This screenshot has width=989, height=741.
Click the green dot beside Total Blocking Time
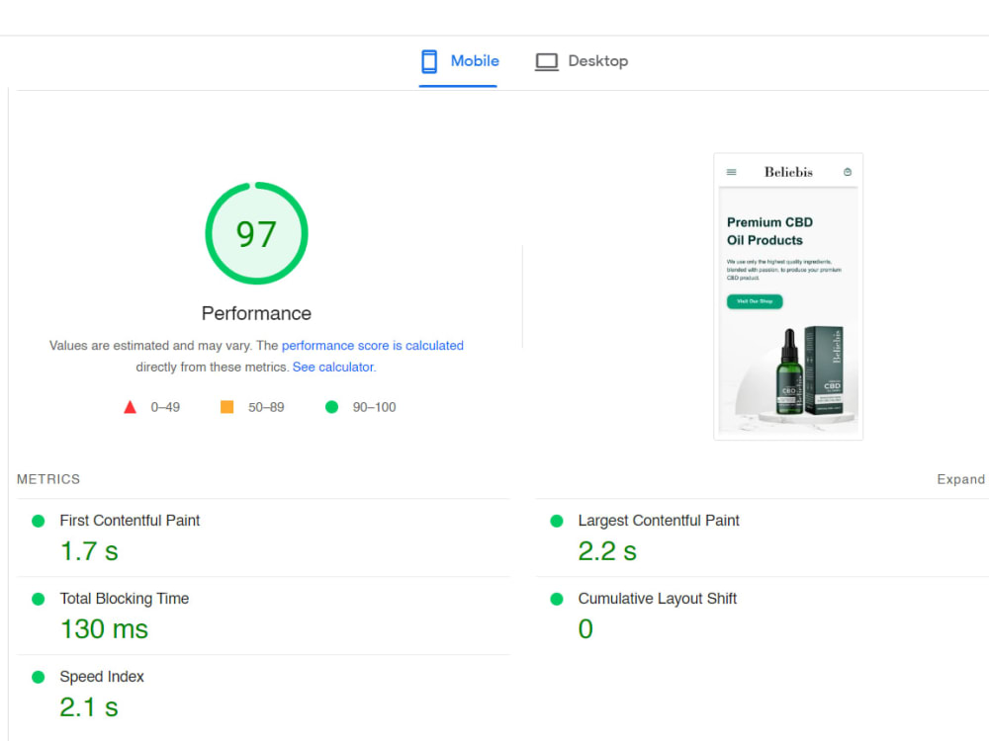38,600
